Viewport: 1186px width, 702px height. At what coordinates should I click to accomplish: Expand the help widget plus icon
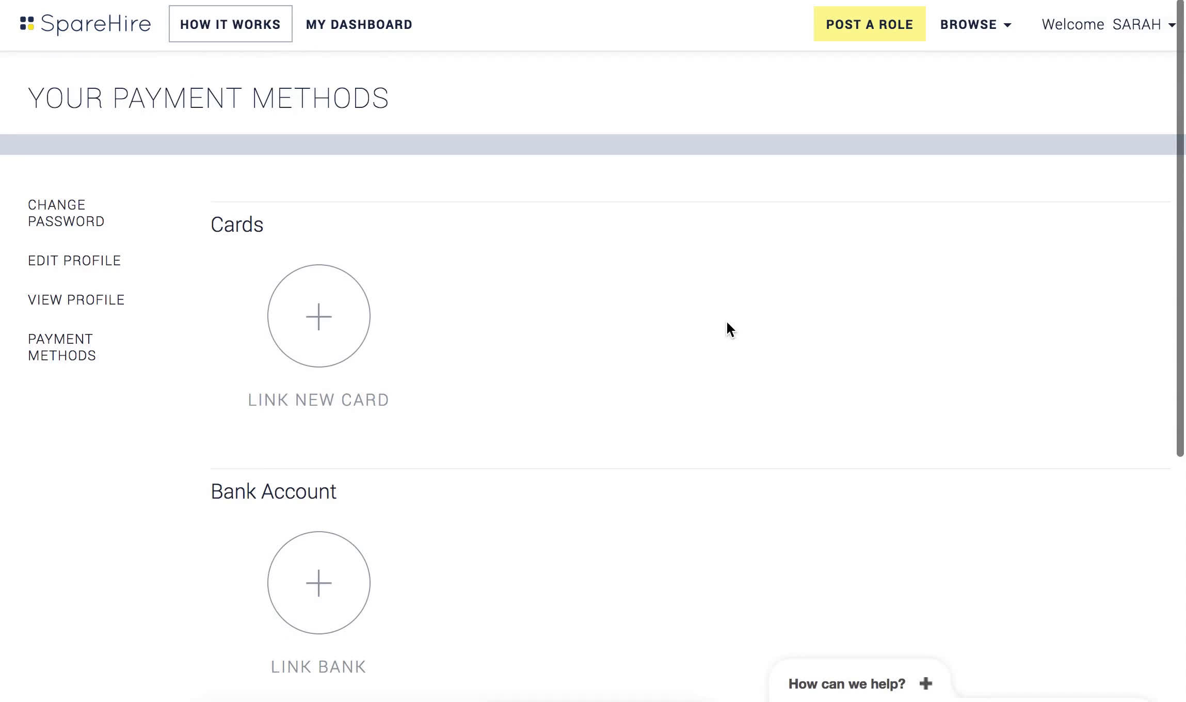pos(926,684)
